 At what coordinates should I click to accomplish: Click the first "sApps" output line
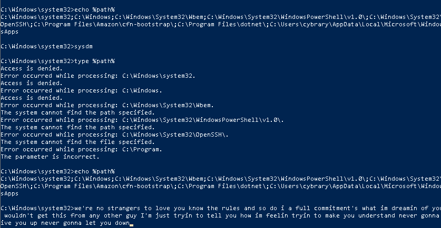coord(9,32)
